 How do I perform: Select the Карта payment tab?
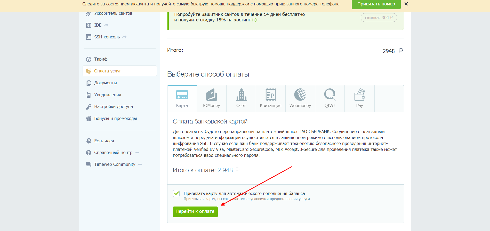click(x=182, y=99)
